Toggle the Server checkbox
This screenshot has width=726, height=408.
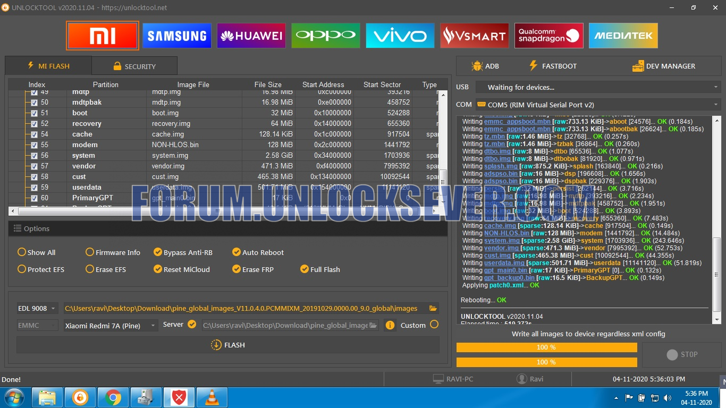(x=192, y=324)
